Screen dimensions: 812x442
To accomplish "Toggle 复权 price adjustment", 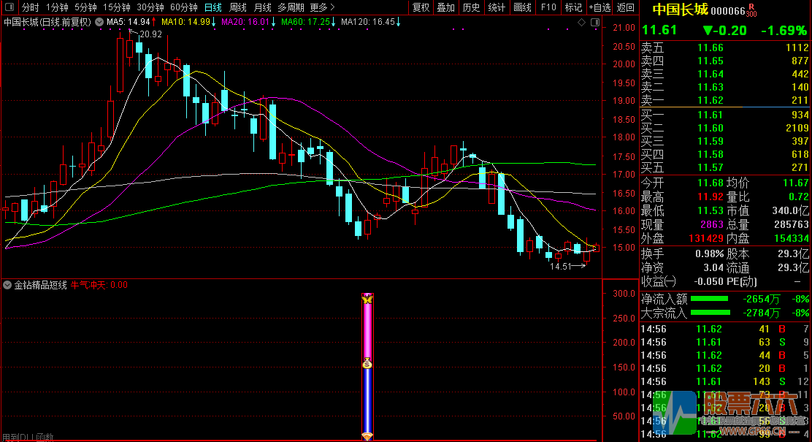I will (421, 7).
